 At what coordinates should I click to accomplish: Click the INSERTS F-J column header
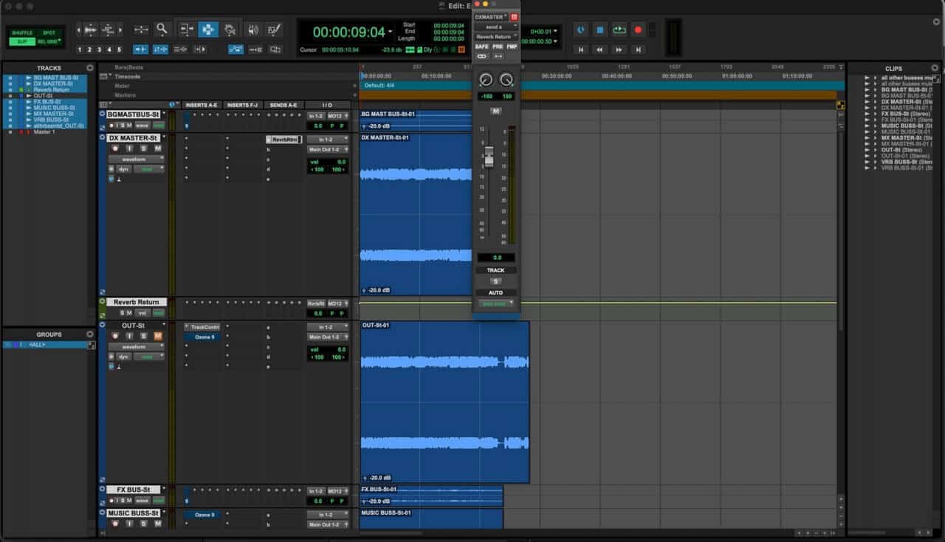[x=243, y=105]
